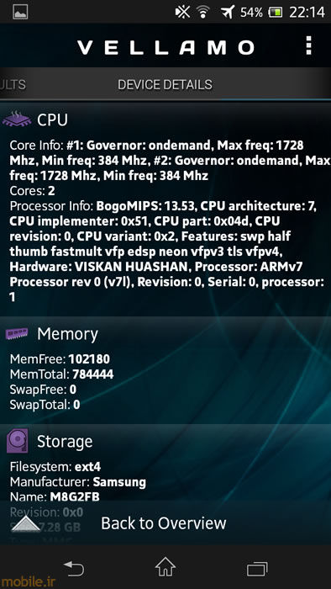Expand the Back to Overview up arrow
331x589 pixels.
[26, 523]
